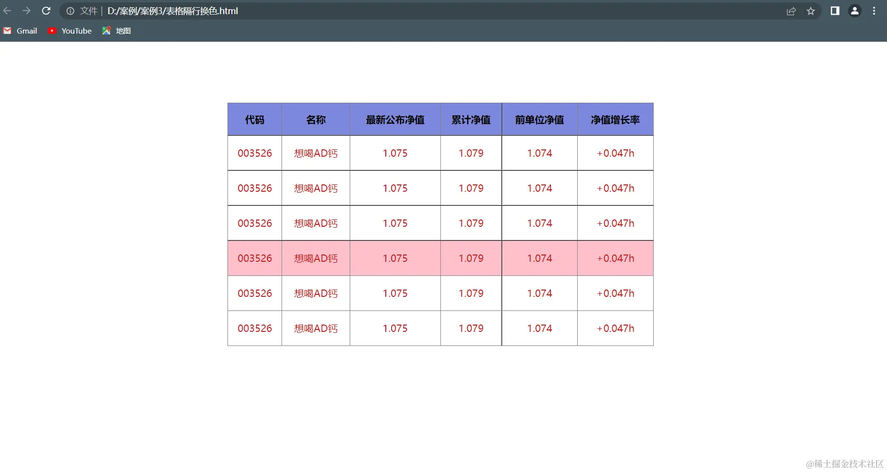Click the Maps bookmark icon
The image size is (887, 472).
coord(106,31)
